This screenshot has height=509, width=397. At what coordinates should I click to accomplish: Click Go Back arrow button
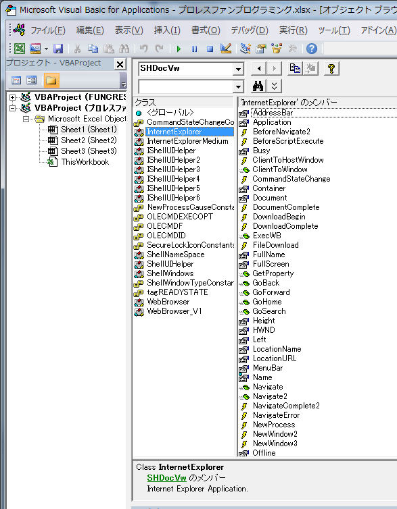pyautogui.click(x=259, y=68)
